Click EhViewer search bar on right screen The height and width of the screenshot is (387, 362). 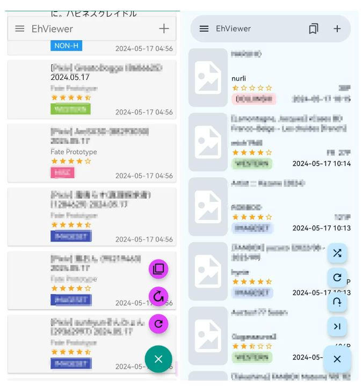270,28
